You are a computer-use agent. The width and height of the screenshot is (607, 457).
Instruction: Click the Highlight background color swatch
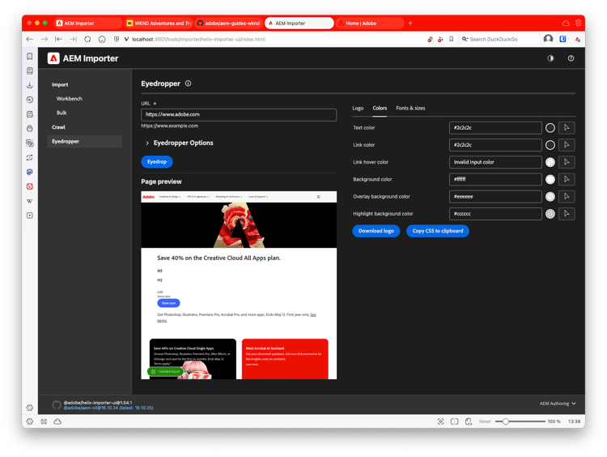550,214
